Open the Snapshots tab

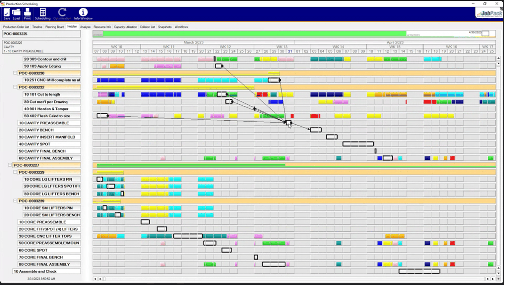[165, 27]
